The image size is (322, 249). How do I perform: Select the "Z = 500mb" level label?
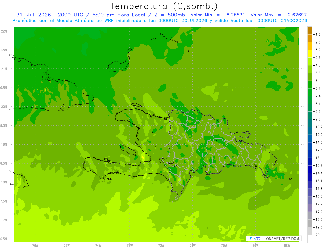tap(169, 15)
